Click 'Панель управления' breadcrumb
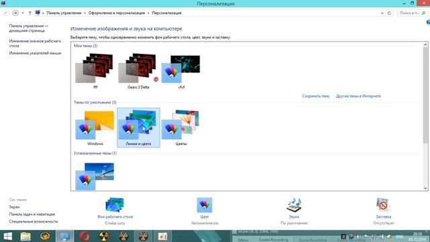 pos(64,13)
